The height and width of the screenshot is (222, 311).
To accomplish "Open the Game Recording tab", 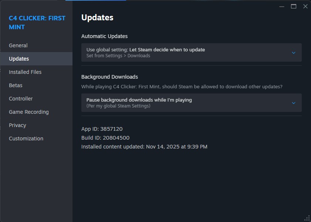I will click(x=29, y=112).
